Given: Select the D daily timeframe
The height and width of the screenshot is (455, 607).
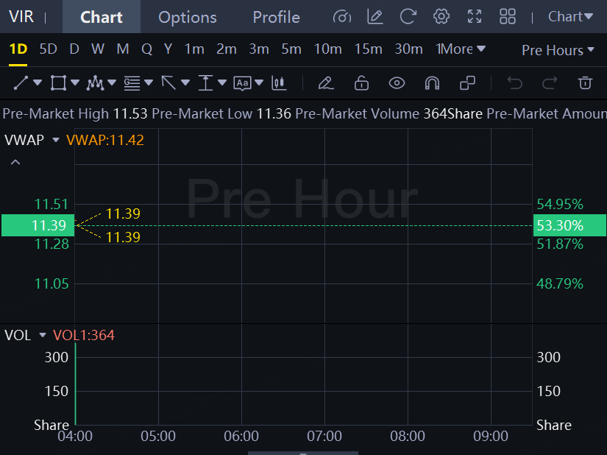Looking at the screenshot, I should [74, 49].
